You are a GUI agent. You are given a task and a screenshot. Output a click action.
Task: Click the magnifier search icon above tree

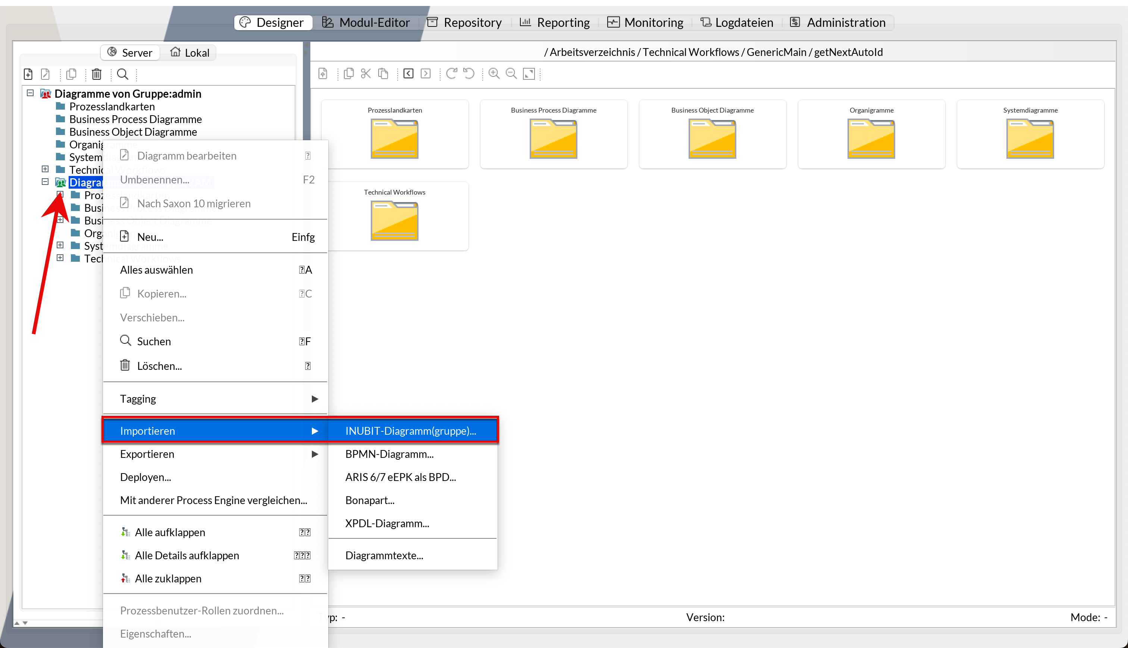(122, 74)
